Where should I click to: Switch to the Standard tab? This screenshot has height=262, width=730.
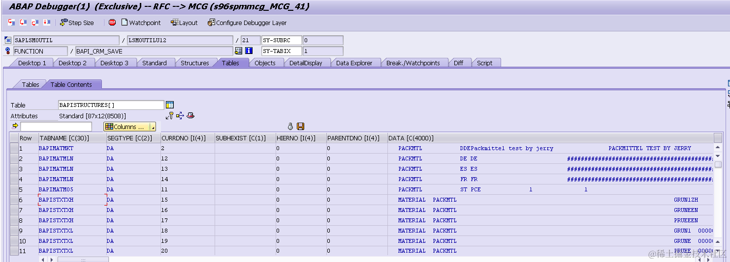tap(155, 63)
